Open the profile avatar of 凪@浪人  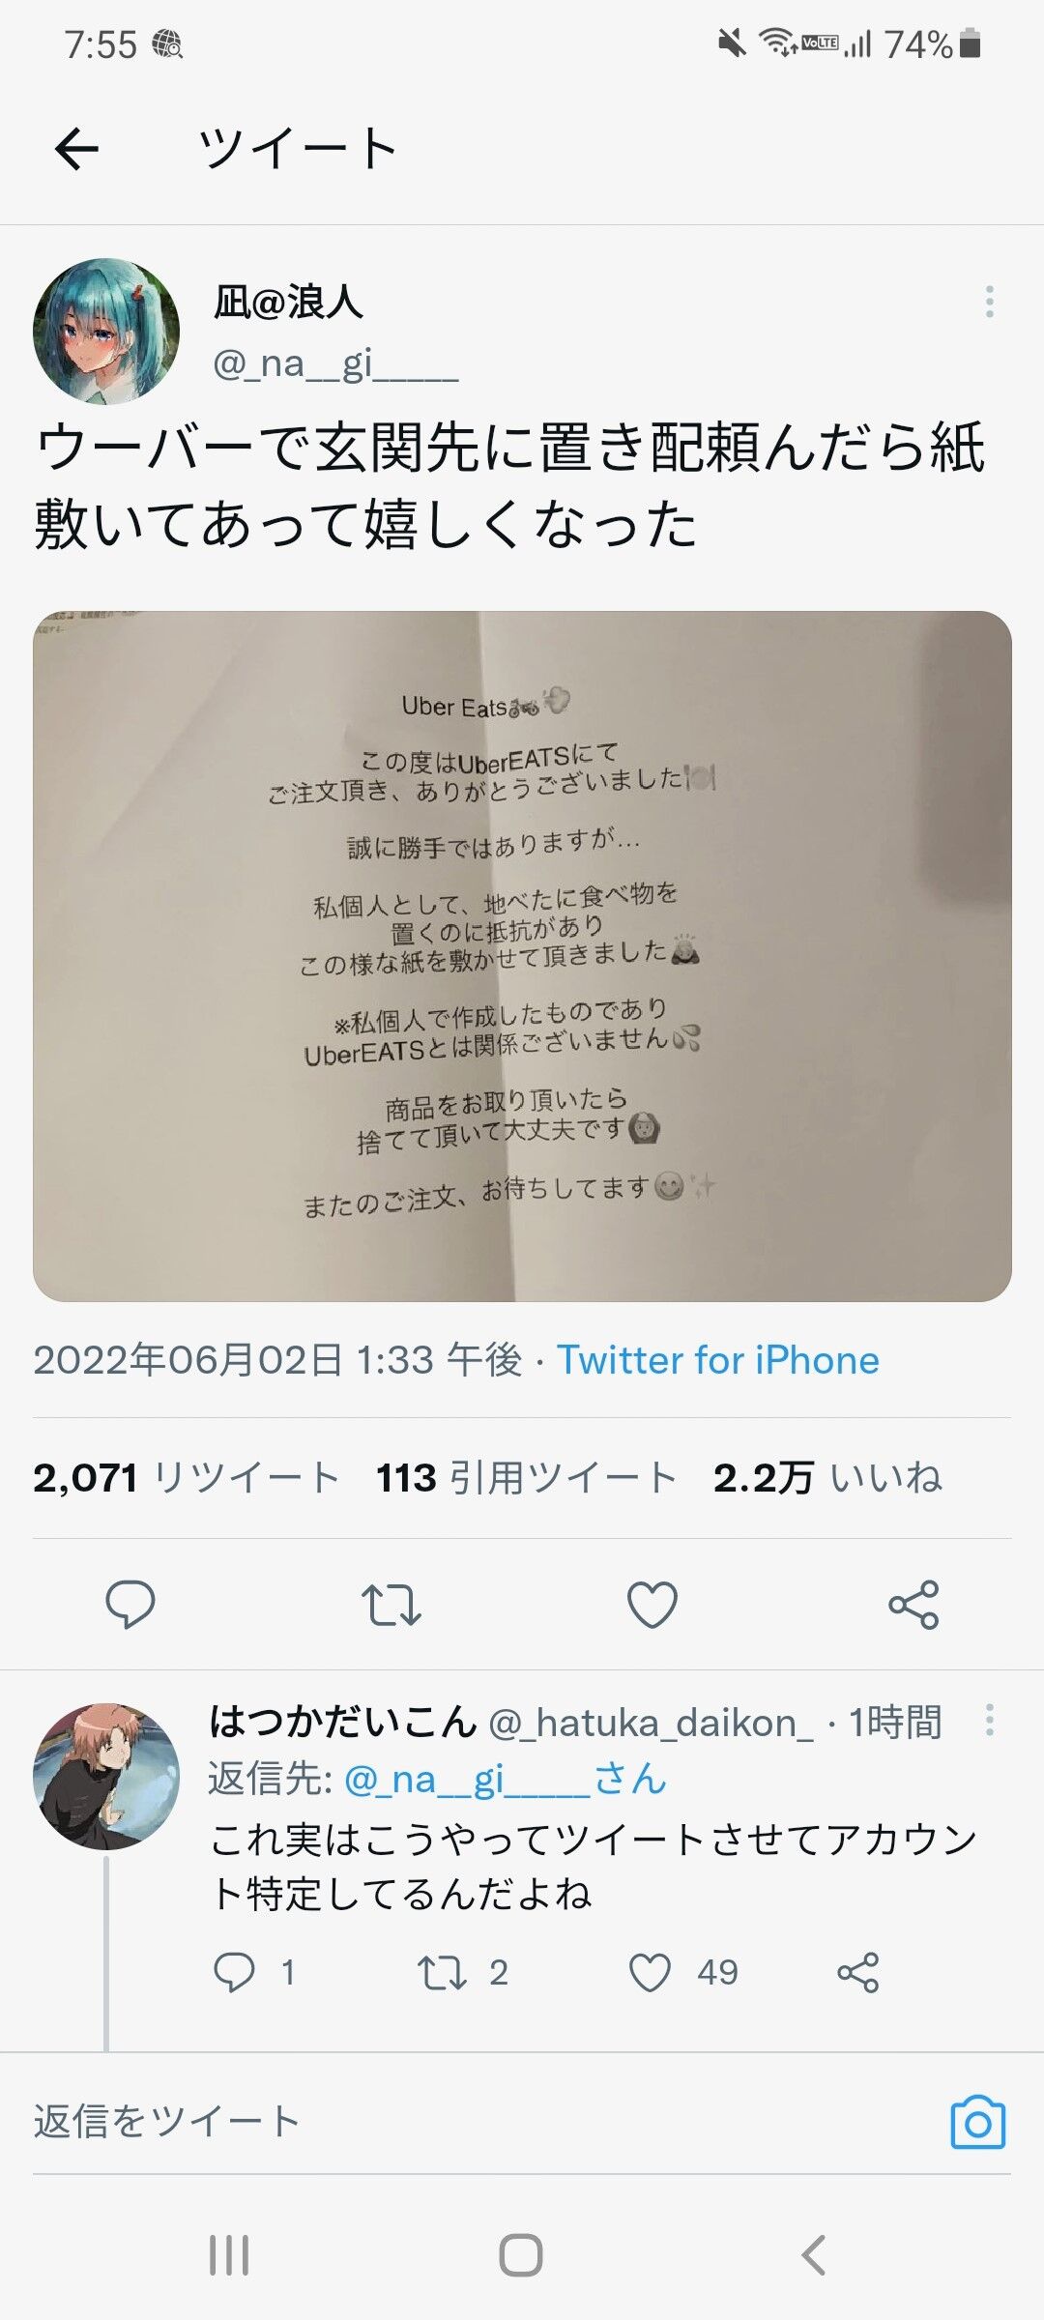pos(106,331)
